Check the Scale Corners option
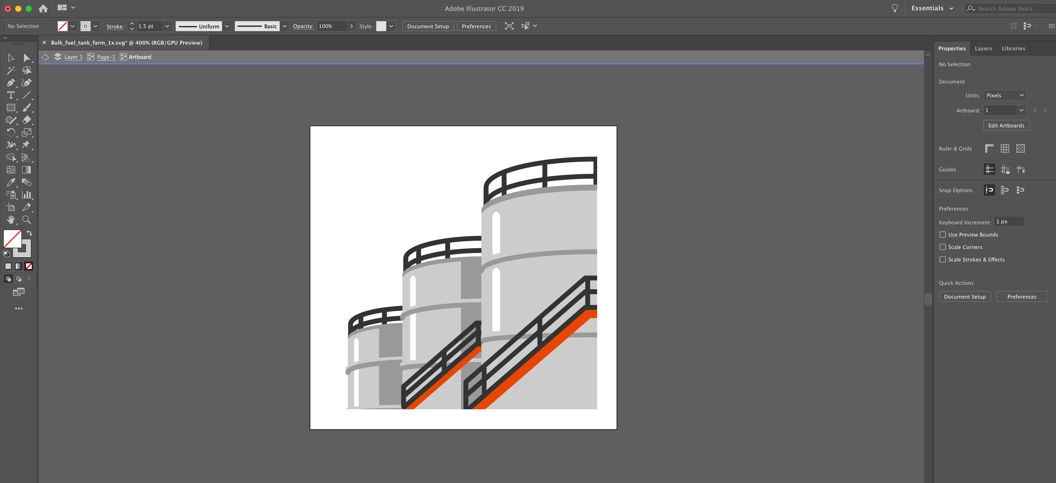This screenshot has width=1056, height=483. (943, 247)
